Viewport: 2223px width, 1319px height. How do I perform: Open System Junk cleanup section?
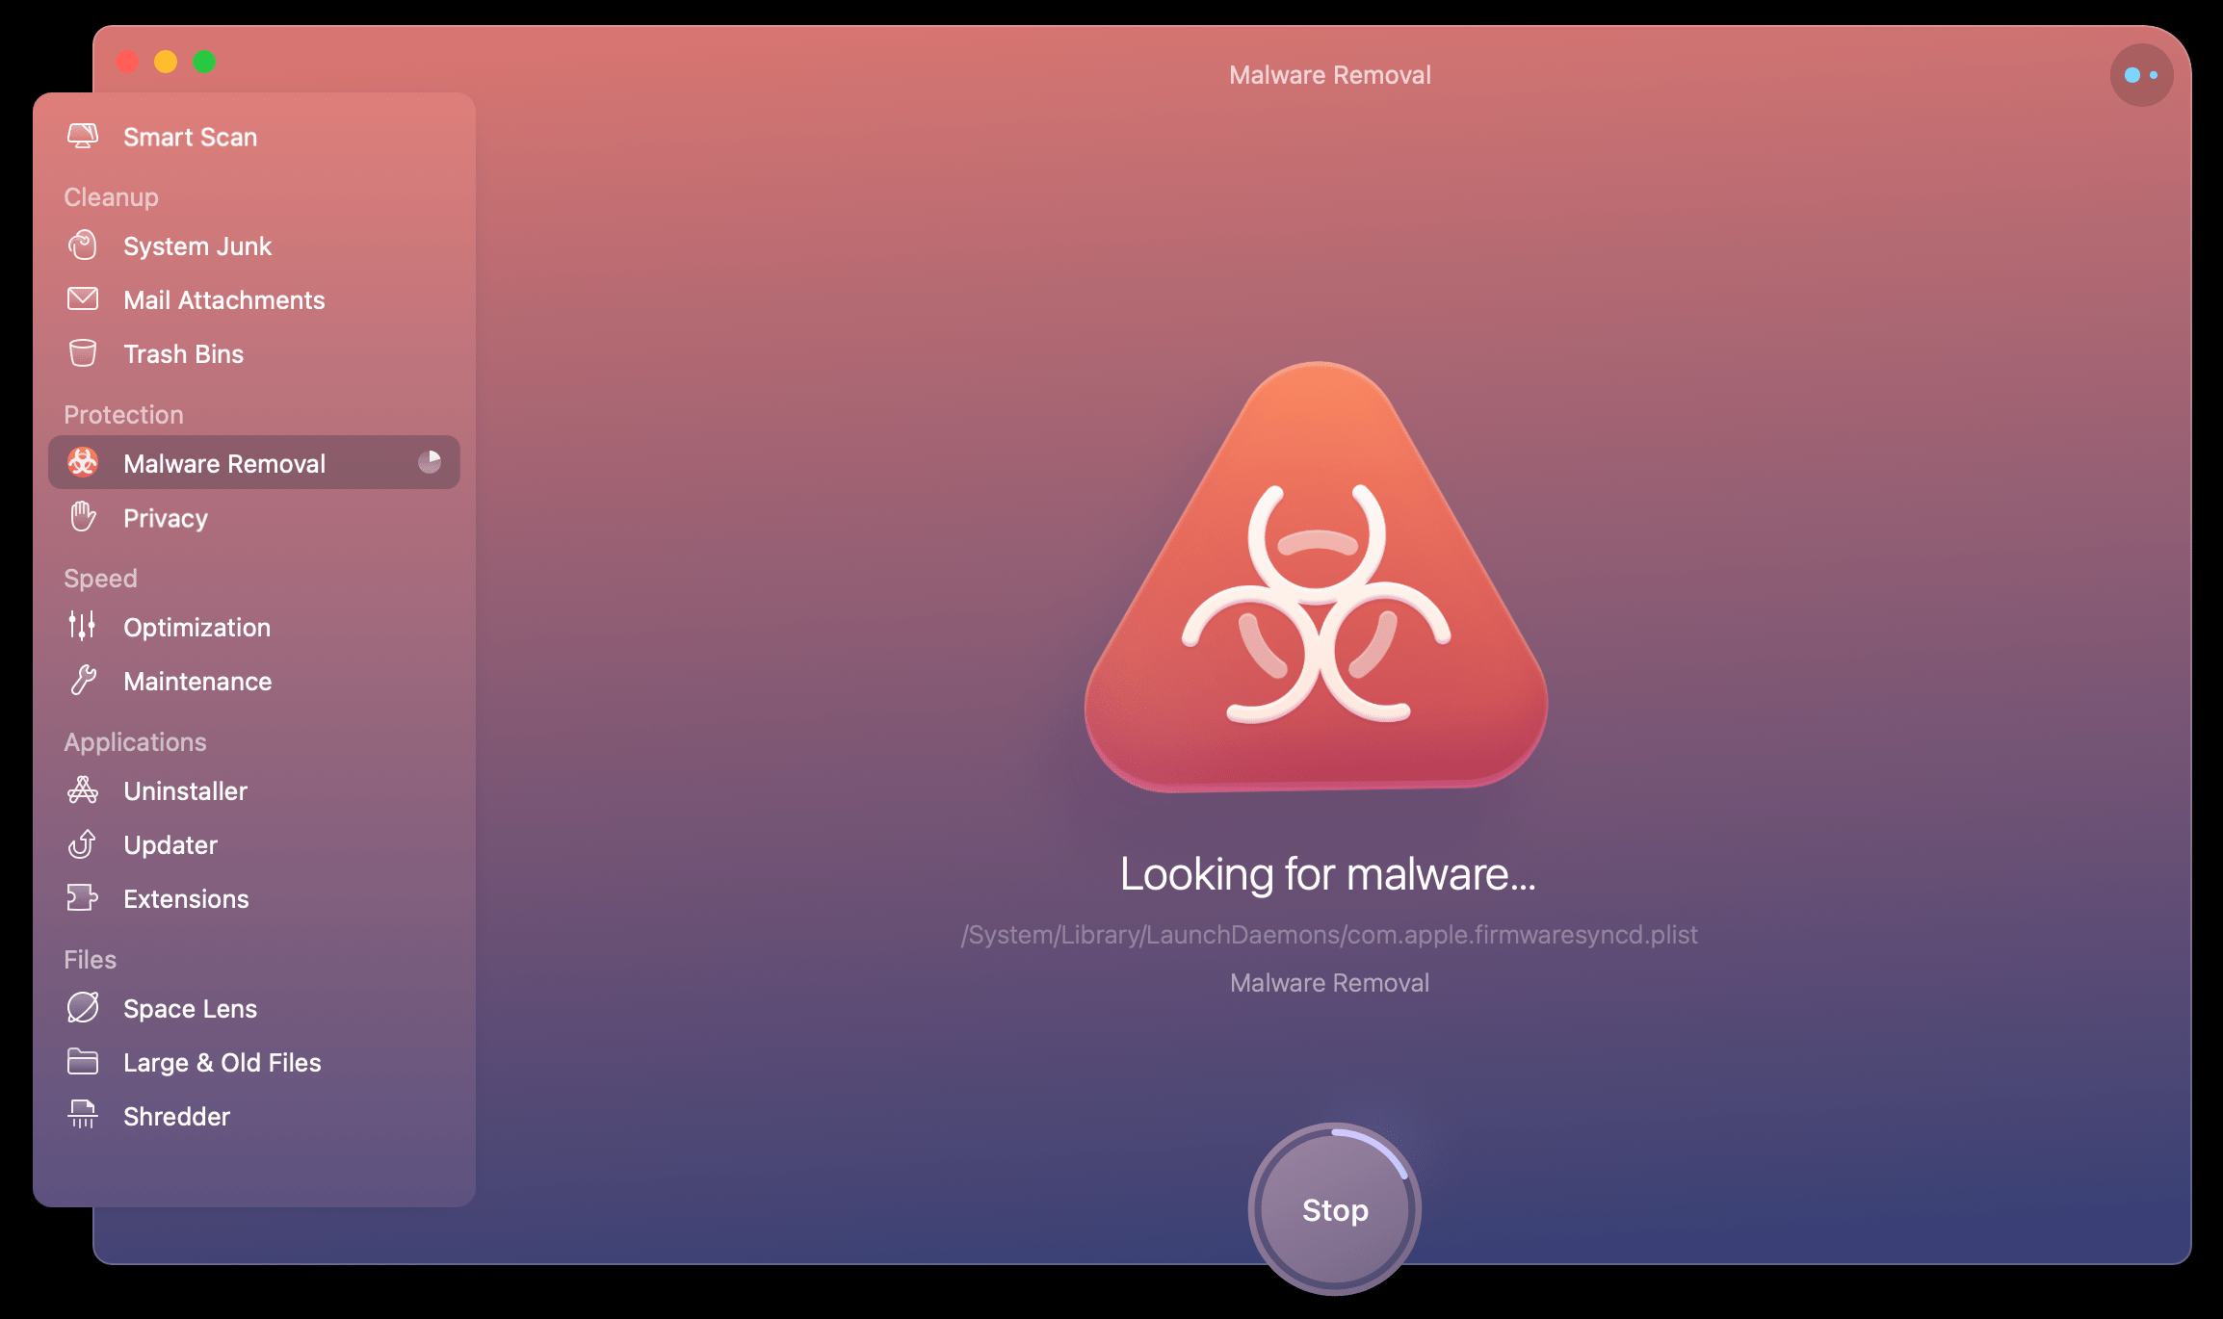pos(198,245)
